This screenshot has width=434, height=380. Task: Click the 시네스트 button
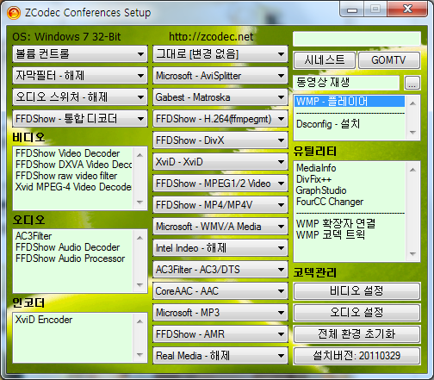click(325, 60)
